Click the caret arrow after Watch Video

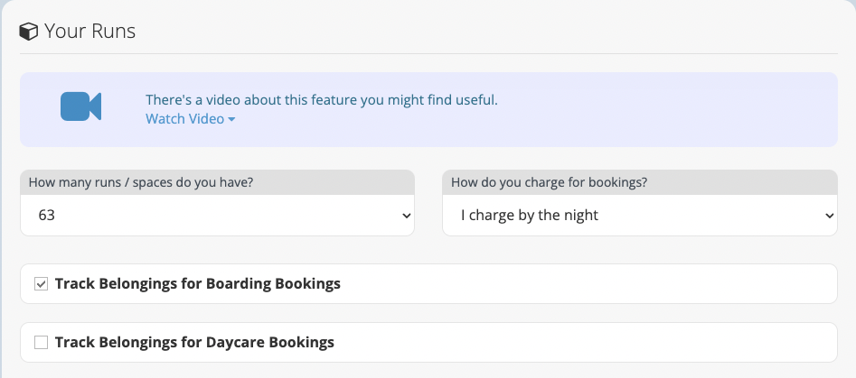pyautogui.click(x=231, y=119)
